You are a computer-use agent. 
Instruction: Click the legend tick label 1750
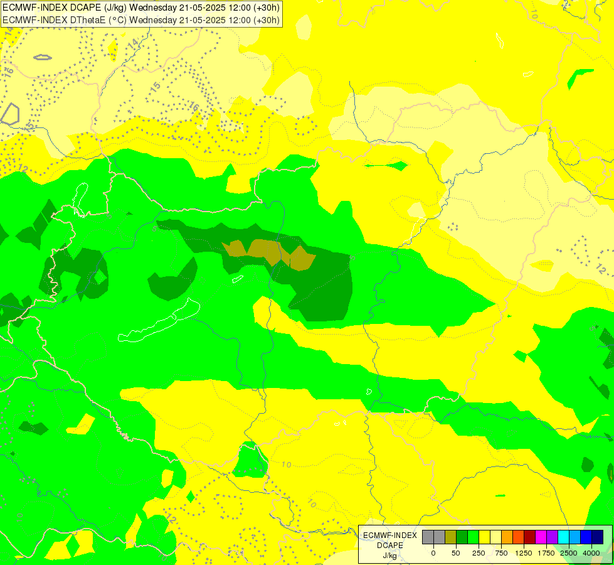[546, 553]
